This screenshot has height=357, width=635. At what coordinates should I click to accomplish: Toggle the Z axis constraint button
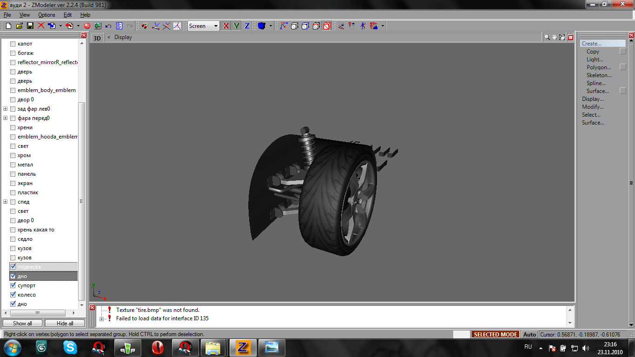(x=247, y=26)
